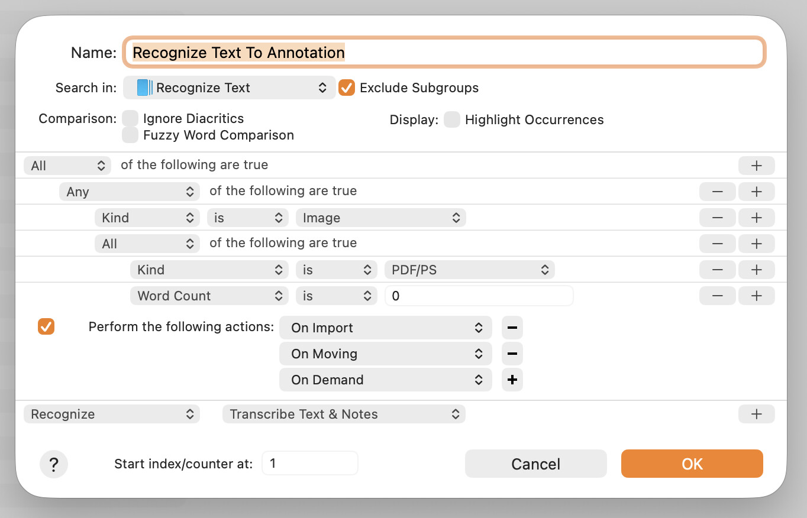The height and width of the screenshot is (518, 807).
Task: Change the Word Count attribute dropdown
Action: [x=209, y=296]
